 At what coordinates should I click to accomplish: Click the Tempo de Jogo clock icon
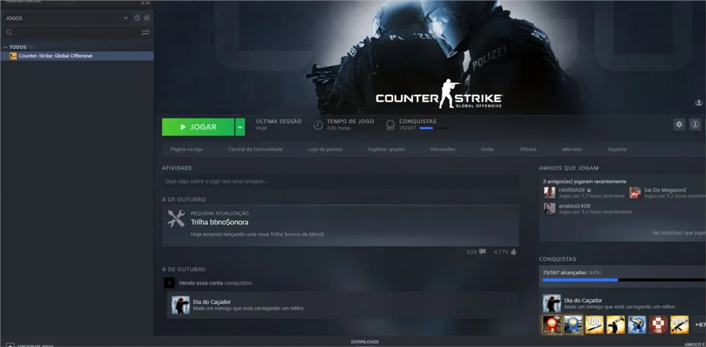(x=318, y=125)
